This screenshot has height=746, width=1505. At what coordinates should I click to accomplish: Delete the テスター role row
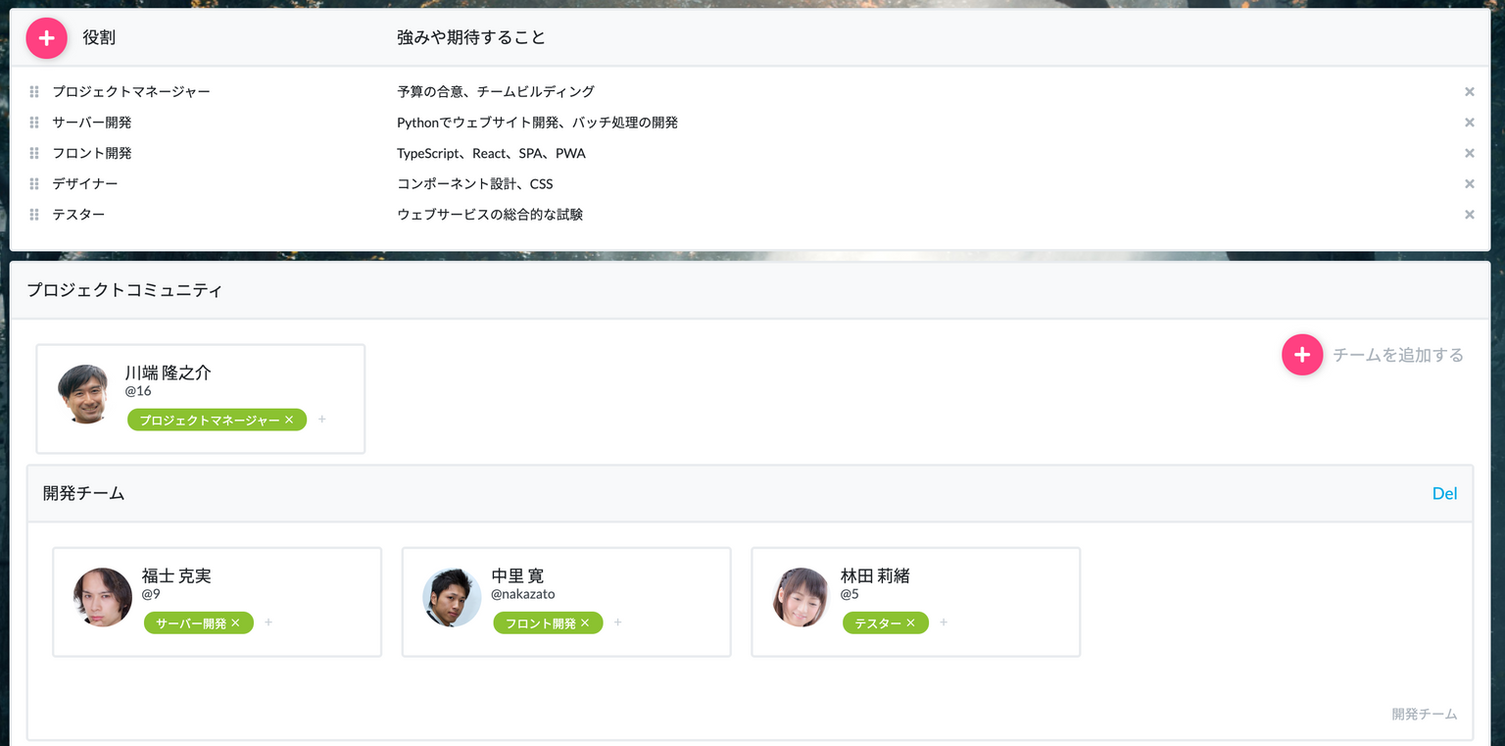[x=1469, y=215]
